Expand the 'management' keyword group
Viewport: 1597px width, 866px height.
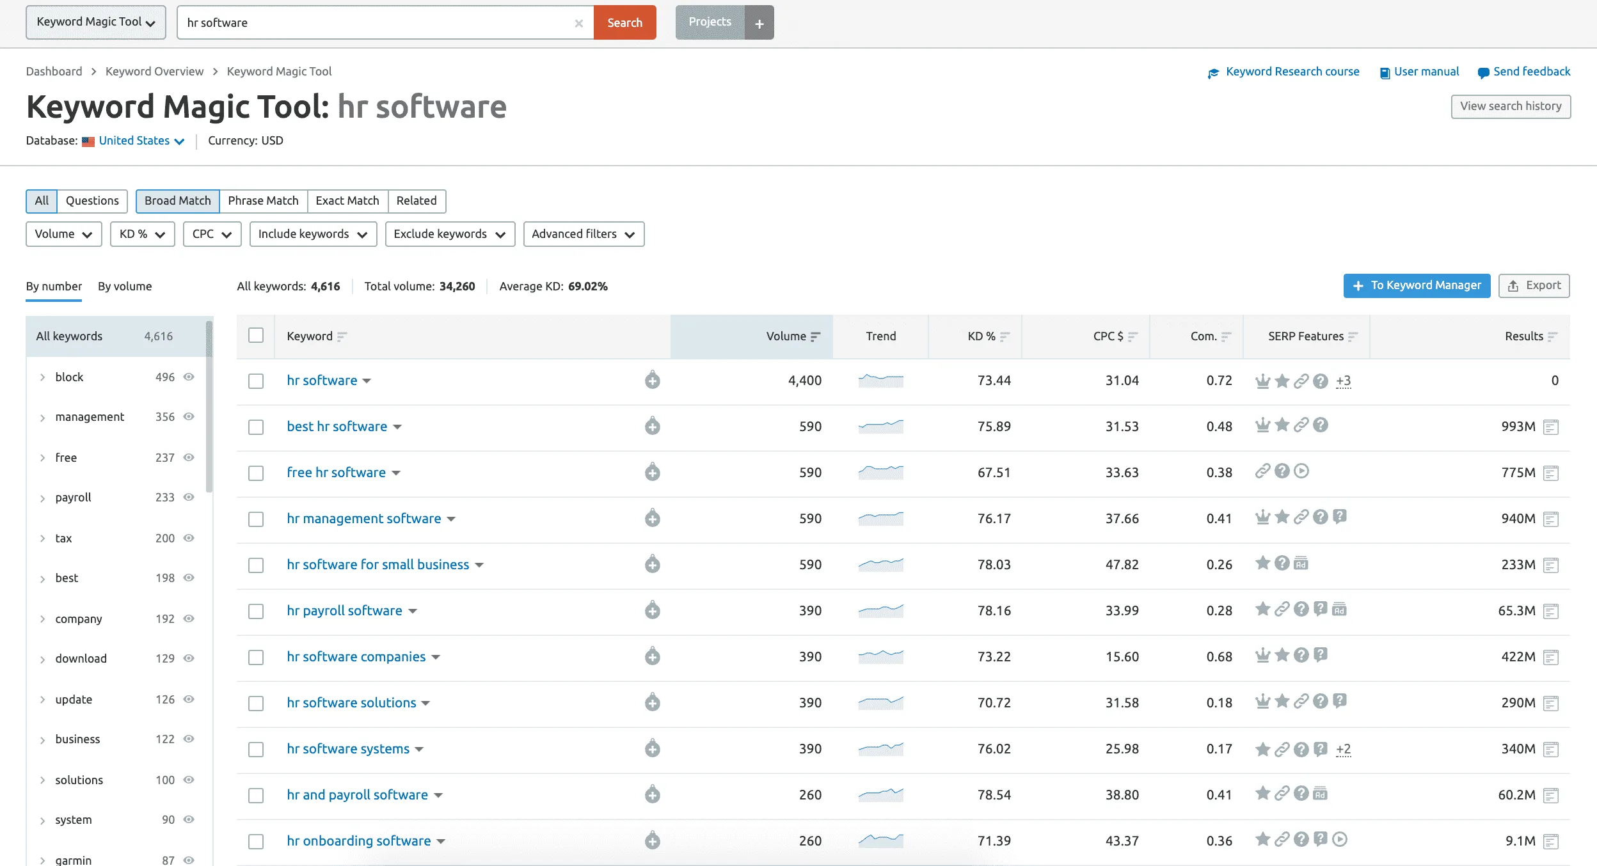42,418
